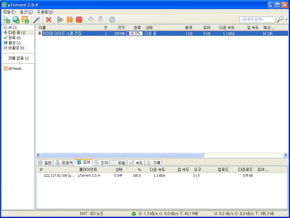Click the horizontal scrollbar thumb

122,155
